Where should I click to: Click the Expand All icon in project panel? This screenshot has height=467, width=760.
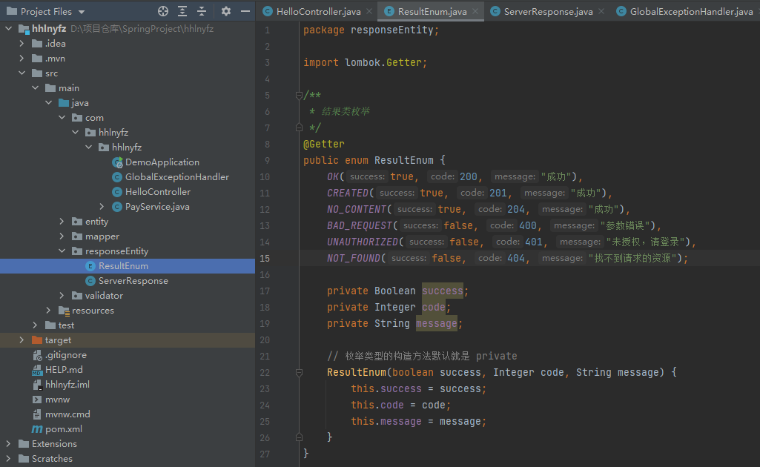(x=182, y=11)
